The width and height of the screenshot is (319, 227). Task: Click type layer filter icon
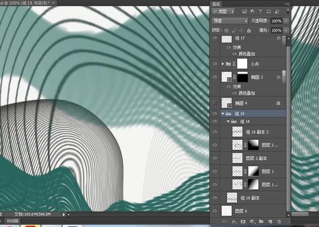(260, 11)
